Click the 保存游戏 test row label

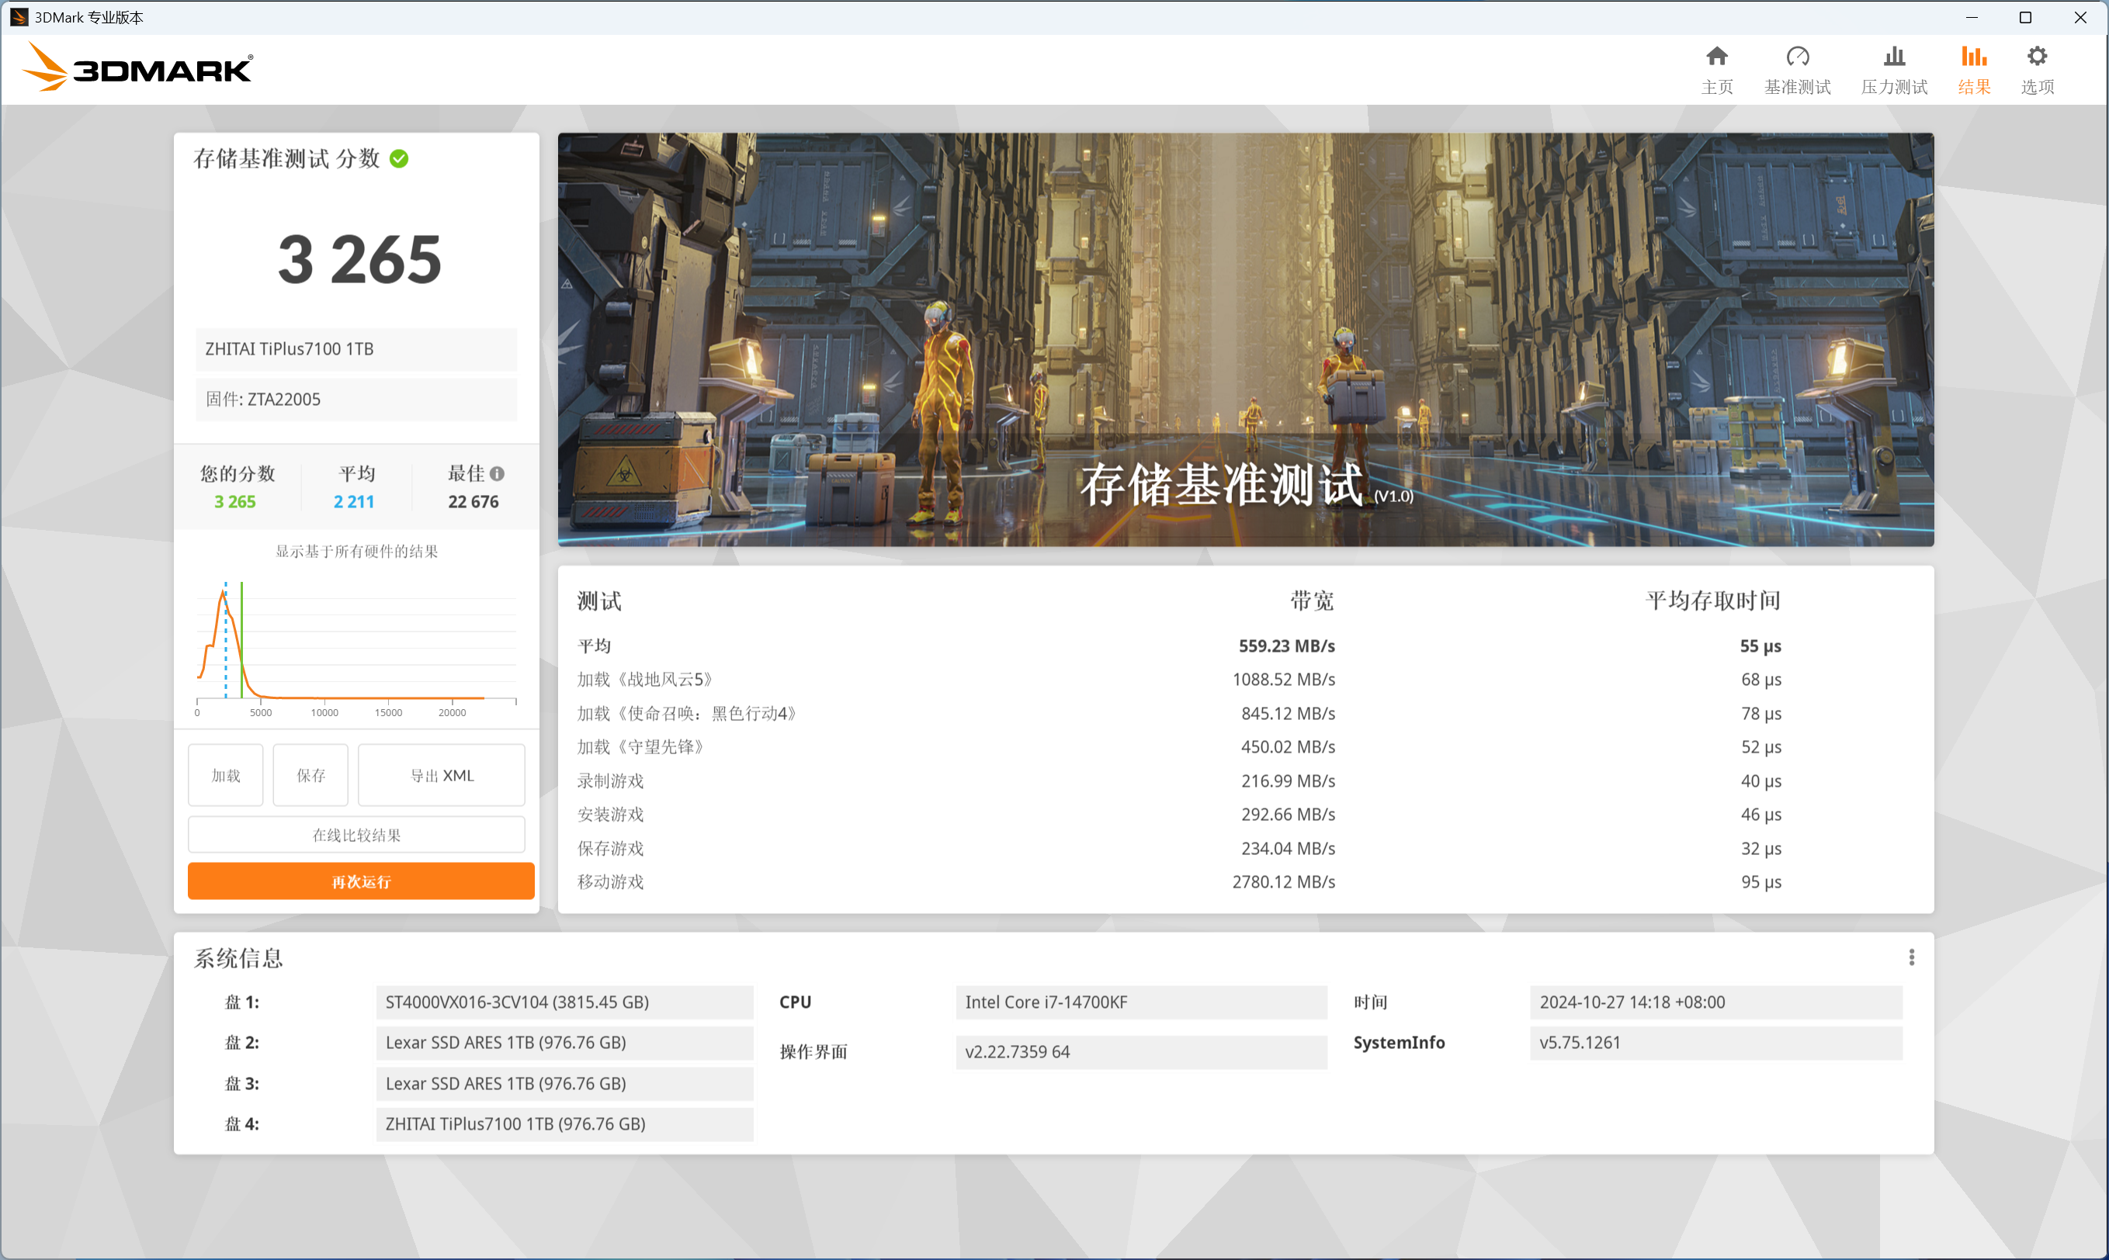point(610,848)
